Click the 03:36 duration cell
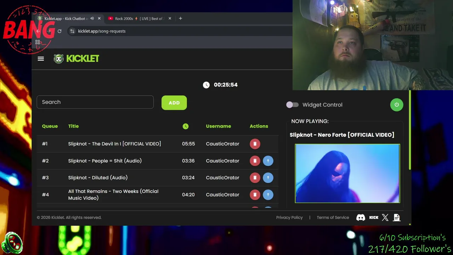The width and height of the screenshot is (453, 255). click(x=188, y=161)
